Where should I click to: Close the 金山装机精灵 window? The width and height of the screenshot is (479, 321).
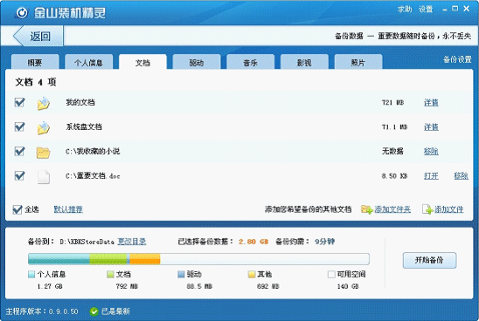(467, 9)
